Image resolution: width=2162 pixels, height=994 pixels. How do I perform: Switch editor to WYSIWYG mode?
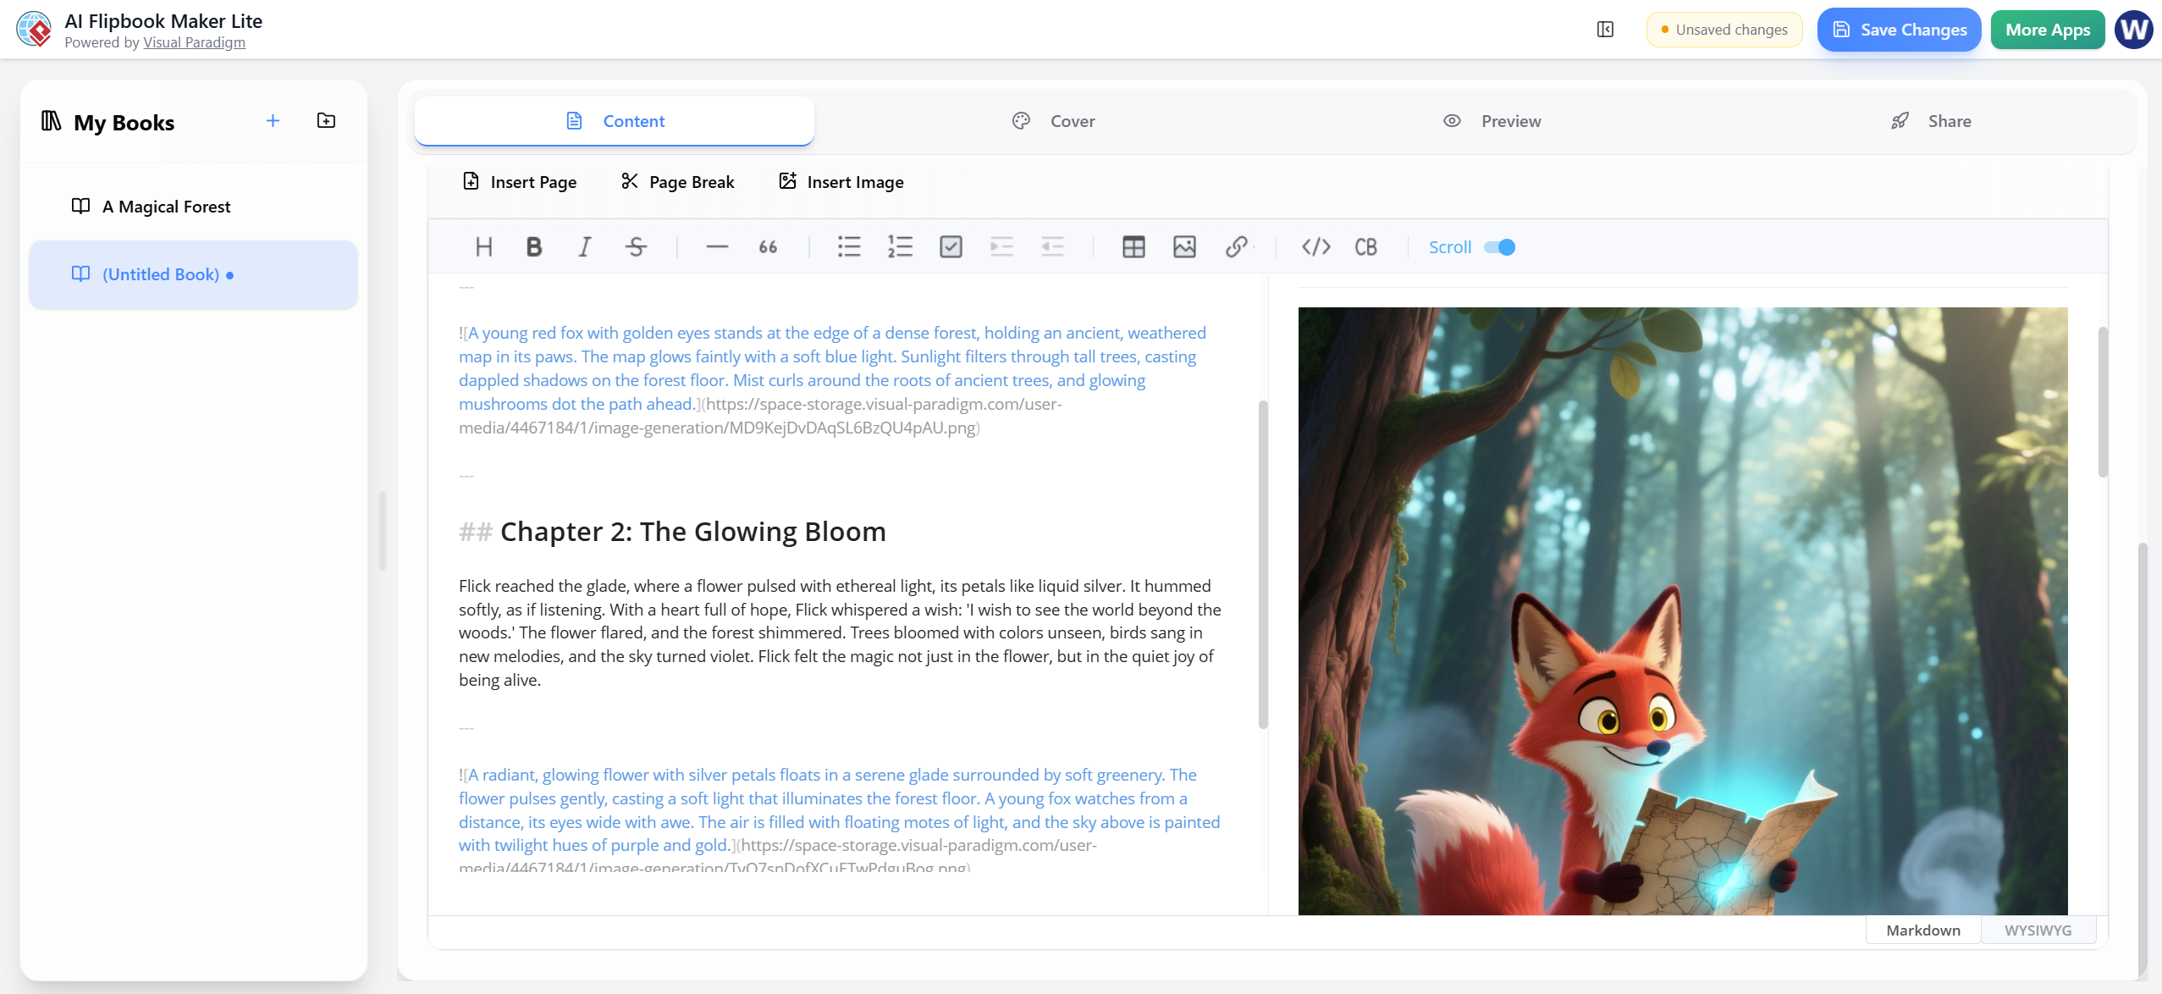pos(2038,930)
